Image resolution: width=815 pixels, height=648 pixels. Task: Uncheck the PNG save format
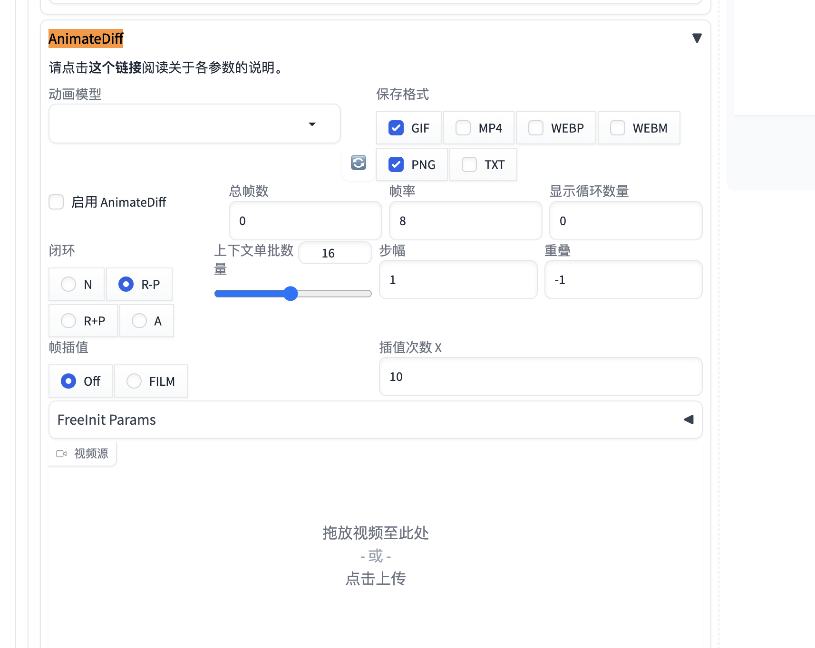point(396,164)
